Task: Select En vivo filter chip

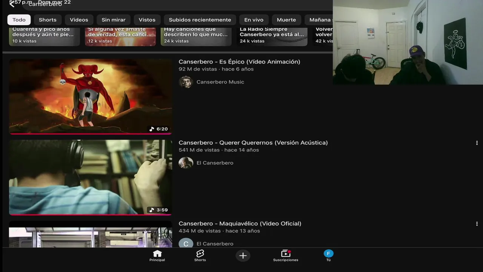Action: click(254, 20)
